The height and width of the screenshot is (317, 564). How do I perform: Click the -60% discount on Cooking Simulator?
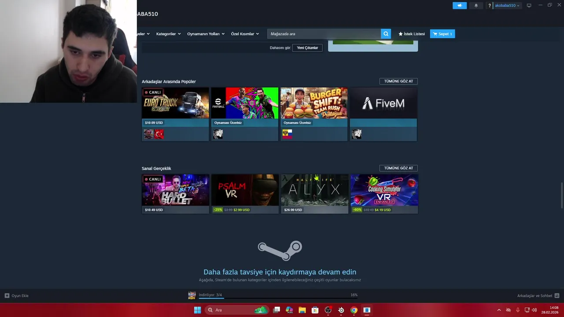click(x=357, y=210)
